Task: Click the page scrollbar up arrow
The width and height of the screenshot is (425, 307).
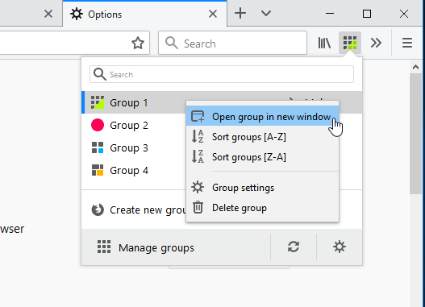Action: pyautogui.click(x=415, y=67)
